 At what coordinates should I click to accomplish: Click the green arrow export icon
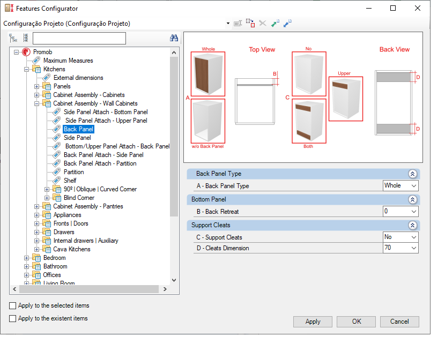click(275, 23)
